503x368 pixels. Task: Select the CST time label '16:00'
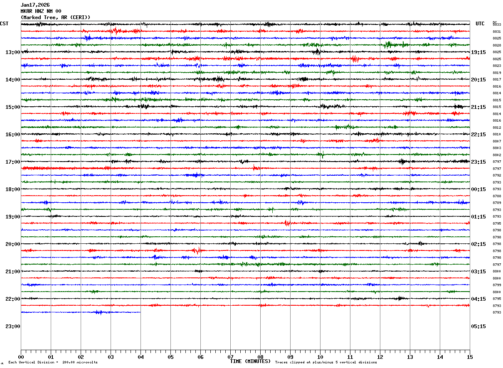pos(13,135)
